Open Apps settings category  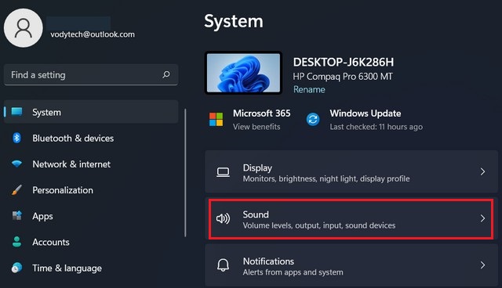point(91,216)
